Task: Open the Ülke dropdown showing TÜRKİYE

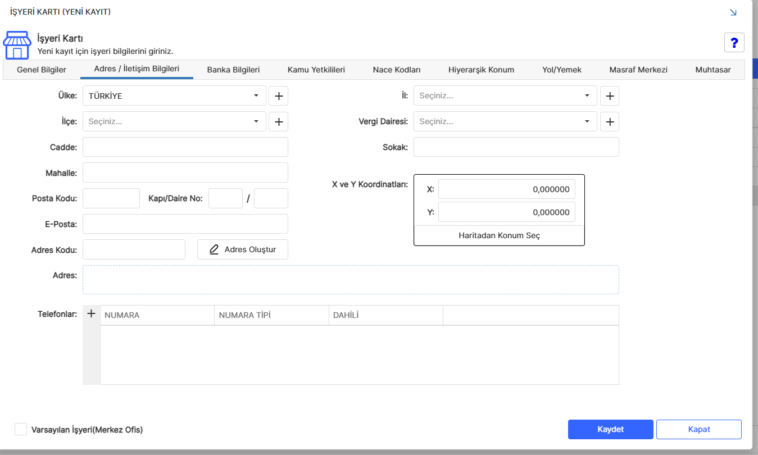Action: point(174,96)
